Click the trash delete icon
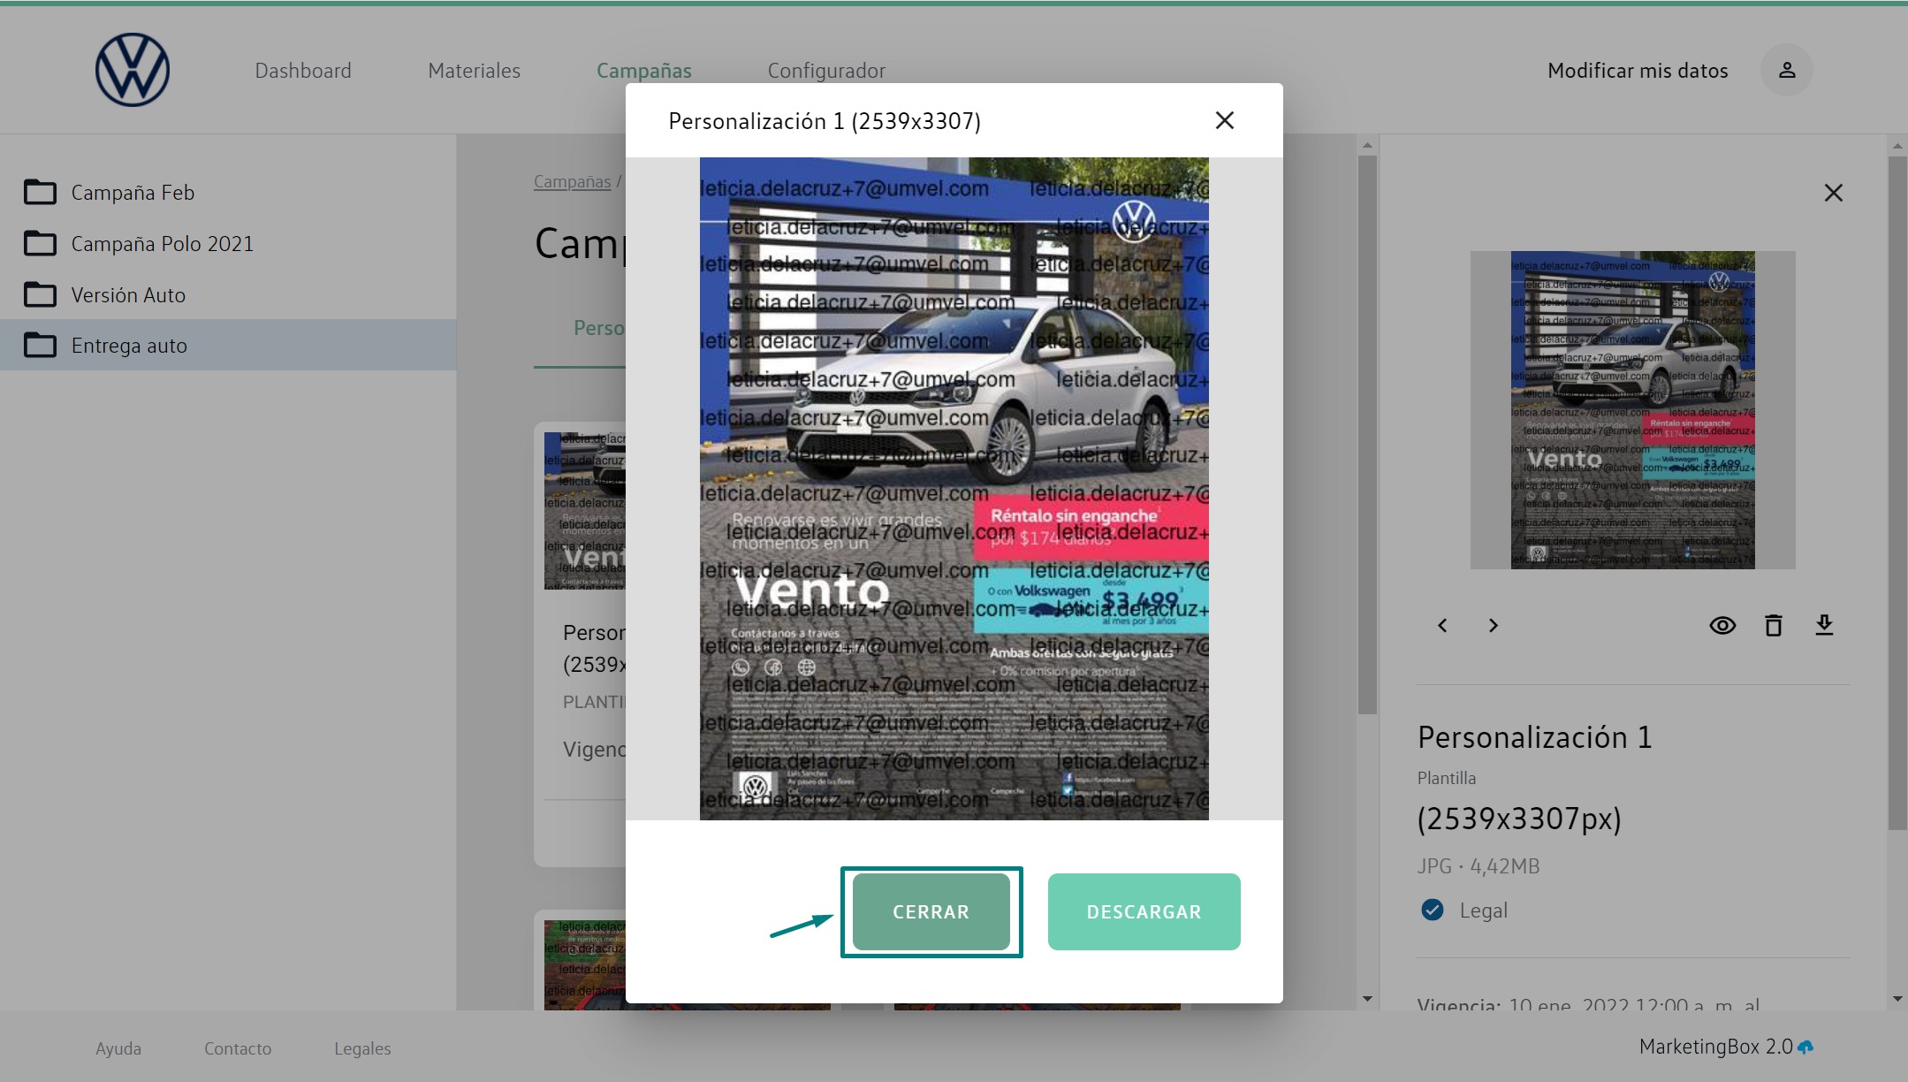1908x1082 pixels. (1773, 626)
